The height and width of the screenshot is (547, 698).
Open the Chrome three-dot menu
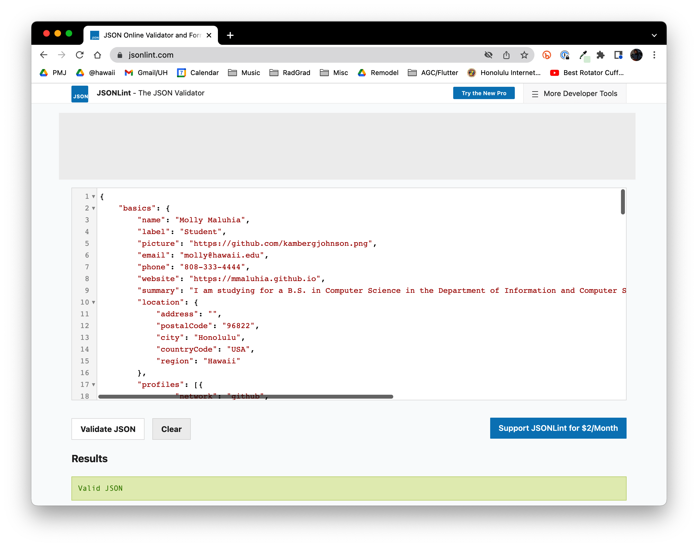click(x=654, y=55)
